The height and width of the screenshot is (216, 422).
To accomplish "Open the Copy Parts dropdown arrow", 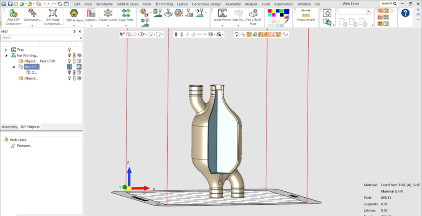I will (x=126, y=26).
